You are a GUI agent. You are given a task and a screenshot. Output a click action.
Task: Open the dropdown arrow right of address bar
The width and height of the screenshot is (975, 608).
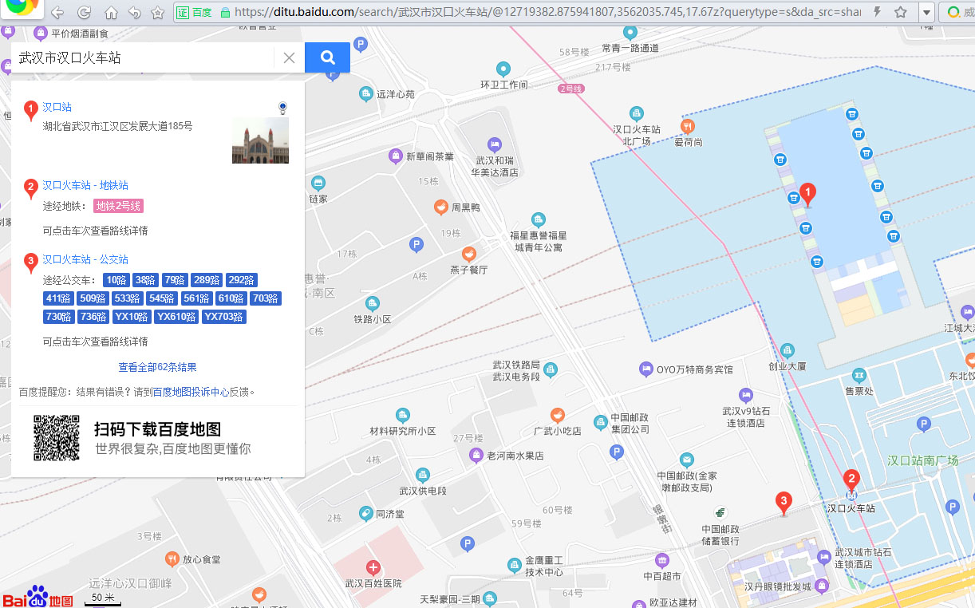tap(926, 12)
